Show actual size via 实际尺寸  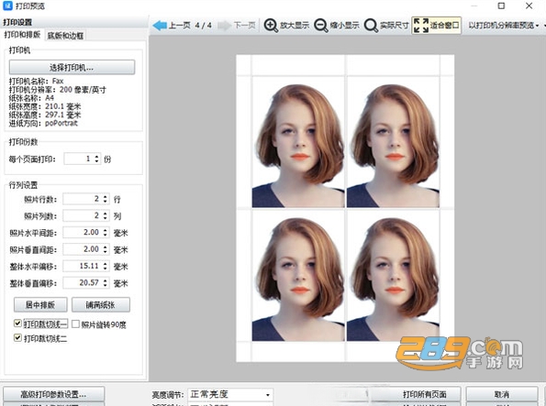tap(386, 26)
